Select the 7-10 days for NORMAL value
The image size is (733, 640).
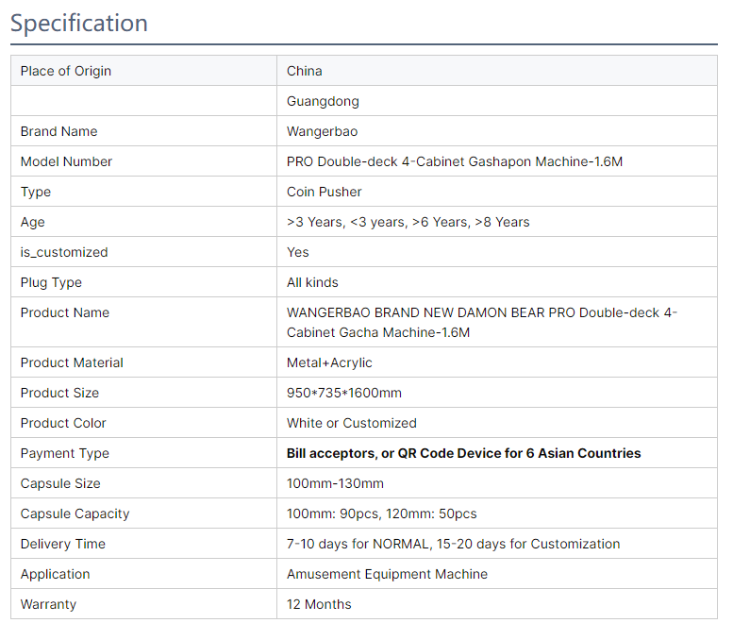click(x=359, y=544)
